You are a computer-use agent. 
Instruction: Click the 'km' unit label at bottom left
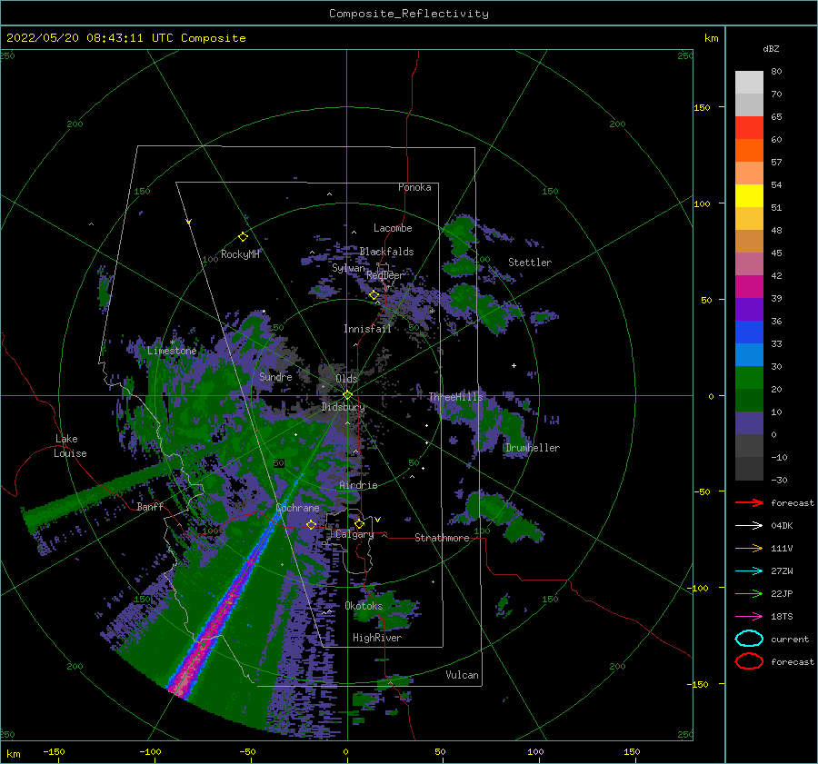tap(13, 754)
